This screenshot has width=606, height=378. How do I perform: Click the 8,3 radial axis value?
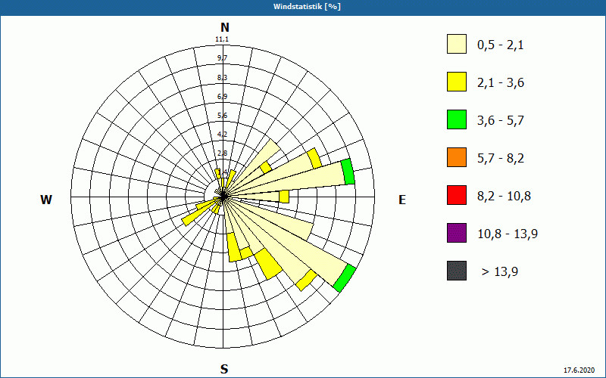[x=222, y=78]
